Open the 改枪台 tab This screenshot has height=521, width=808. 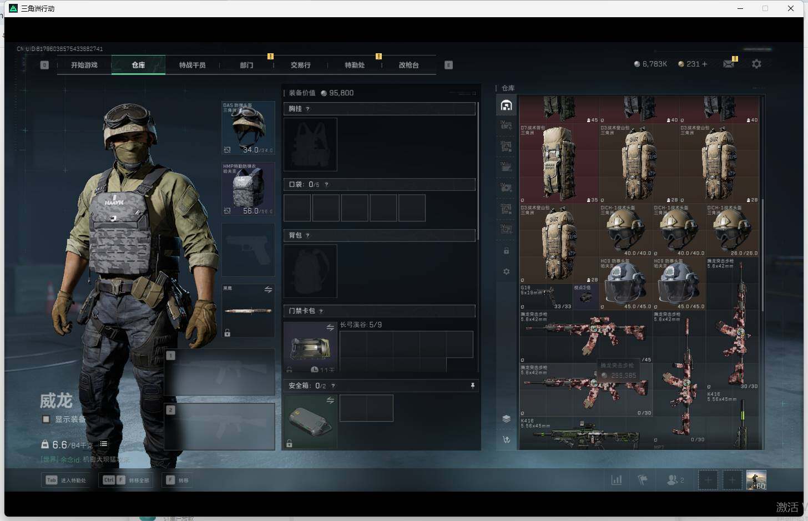click(408, 65)
